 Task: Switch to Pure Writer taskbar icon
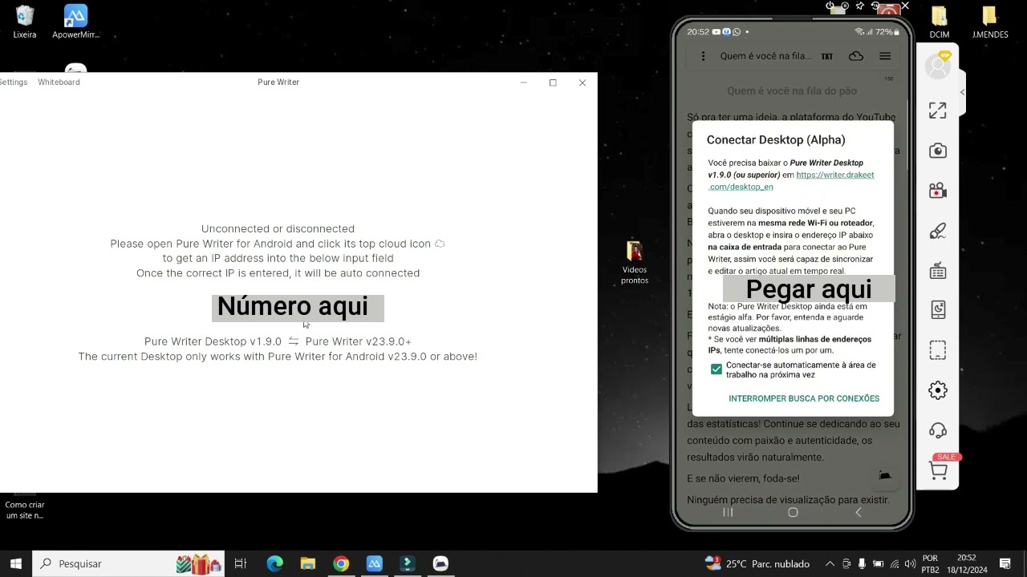click(x=440, y=563)
